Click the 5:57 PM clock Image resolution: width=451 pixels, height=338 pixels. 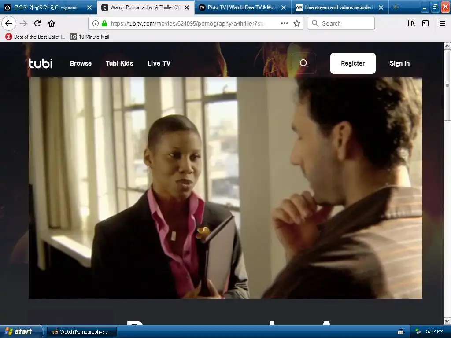coord(435,332)
